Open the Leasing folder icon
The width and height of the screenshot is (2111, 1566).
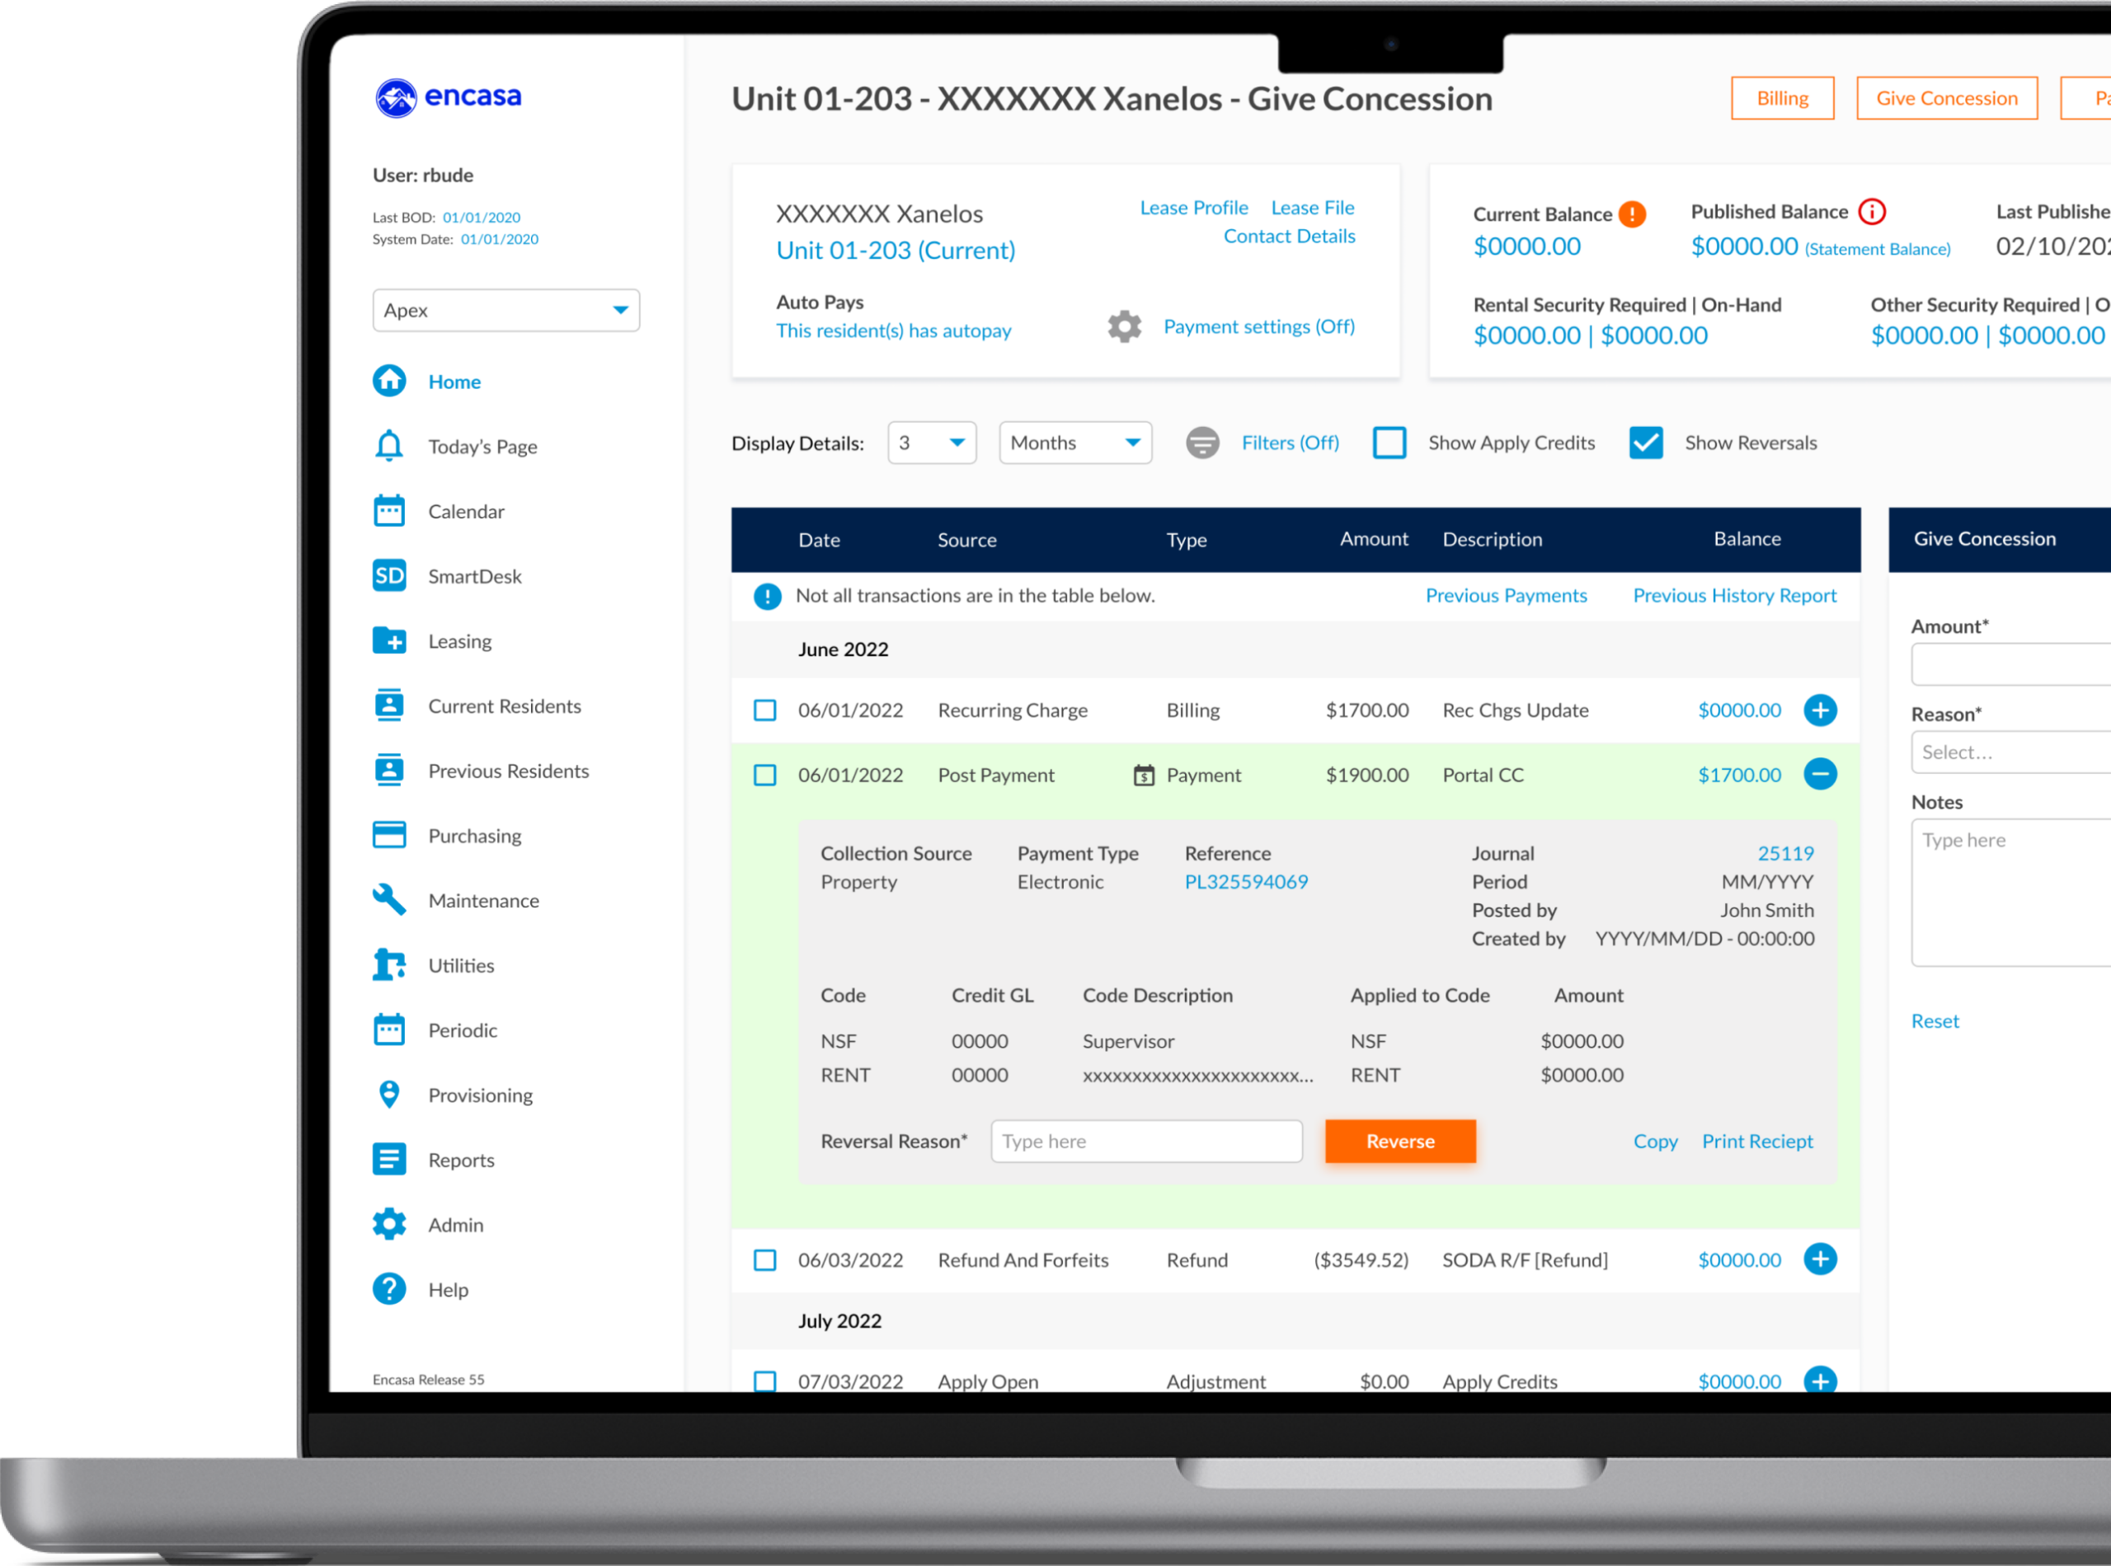click(x=389, y=640)
